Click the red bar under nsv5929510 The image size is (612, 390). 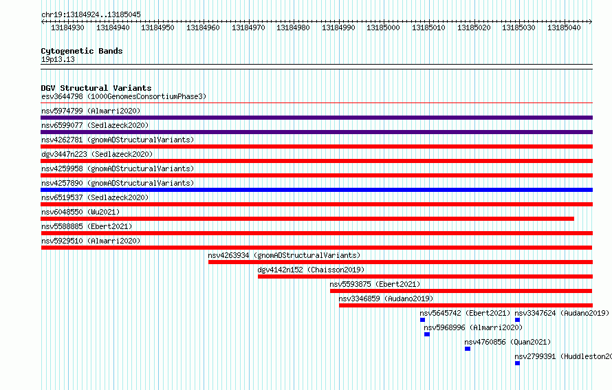coord(316,248)
